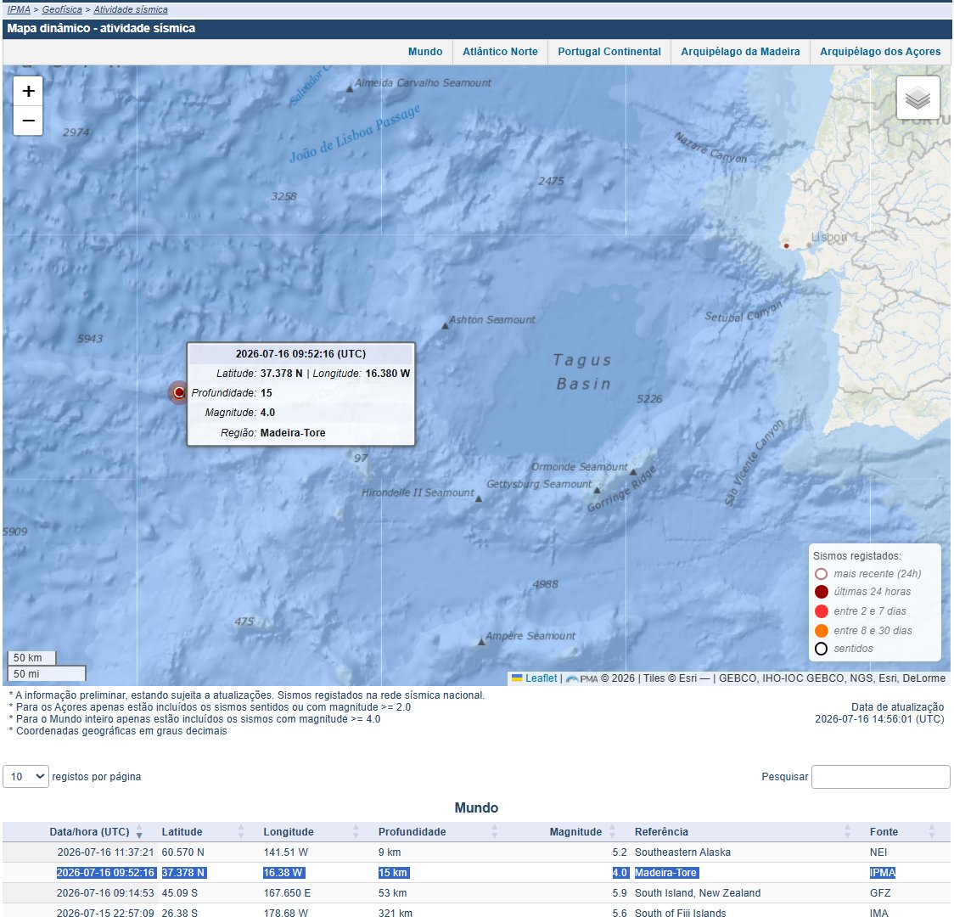The height and width of the screenshot is (917, 954).
Task: Select the 'sentidos' black ring legend marker
Action: [x=821, y=649]
